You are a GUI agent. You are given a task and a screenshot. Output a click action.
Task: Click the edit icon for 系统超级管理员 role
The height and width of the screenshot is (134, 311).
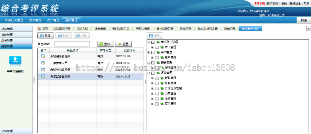point(43,56)
